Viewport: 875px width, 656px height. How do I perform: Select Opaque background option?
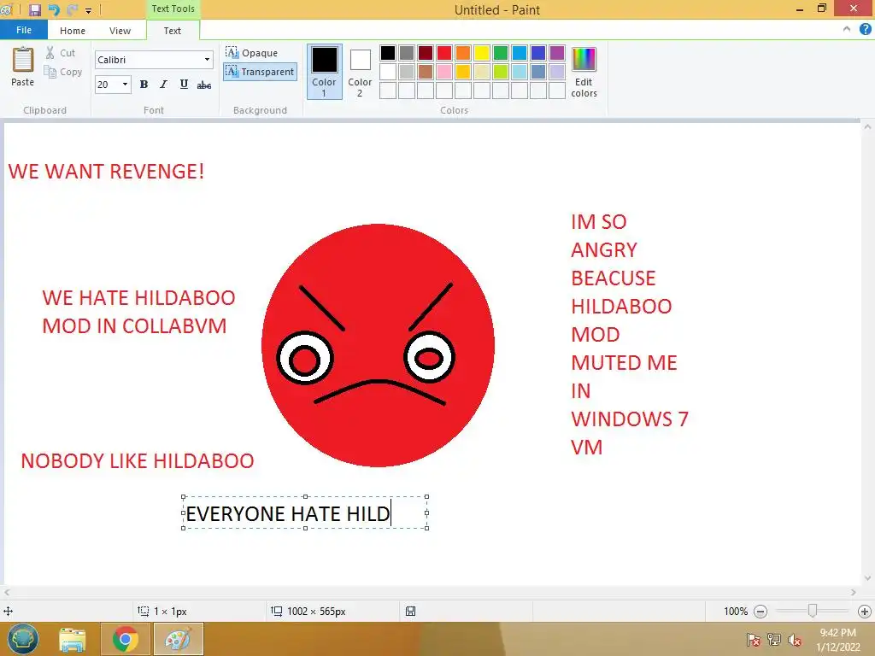tap(252, 52)
